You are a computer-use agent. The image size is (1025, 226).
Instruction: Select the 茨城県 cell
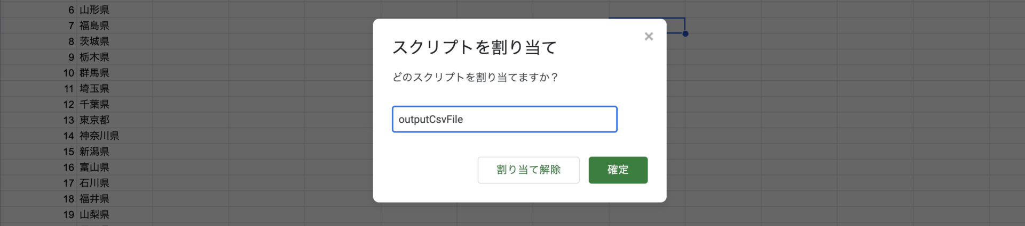click(94, 41)
